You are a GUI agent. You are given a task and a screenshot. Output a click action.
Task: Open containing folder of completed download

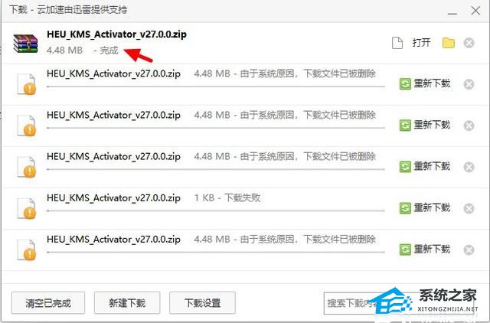point(449,43)
